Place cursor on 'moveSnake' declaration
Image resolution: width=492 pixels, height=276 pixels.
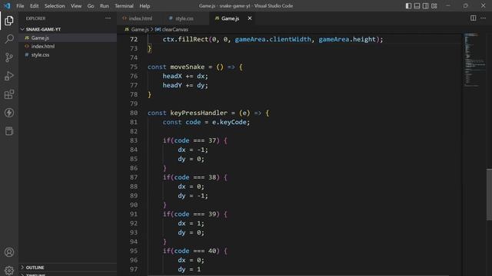(x=188, y=67)
